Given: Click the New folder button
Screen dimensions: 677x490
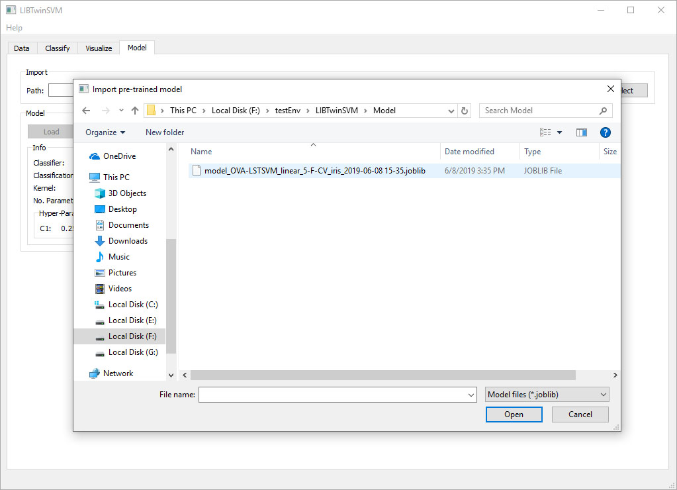Looking at the screenshot, I should (x=165, y=132).
